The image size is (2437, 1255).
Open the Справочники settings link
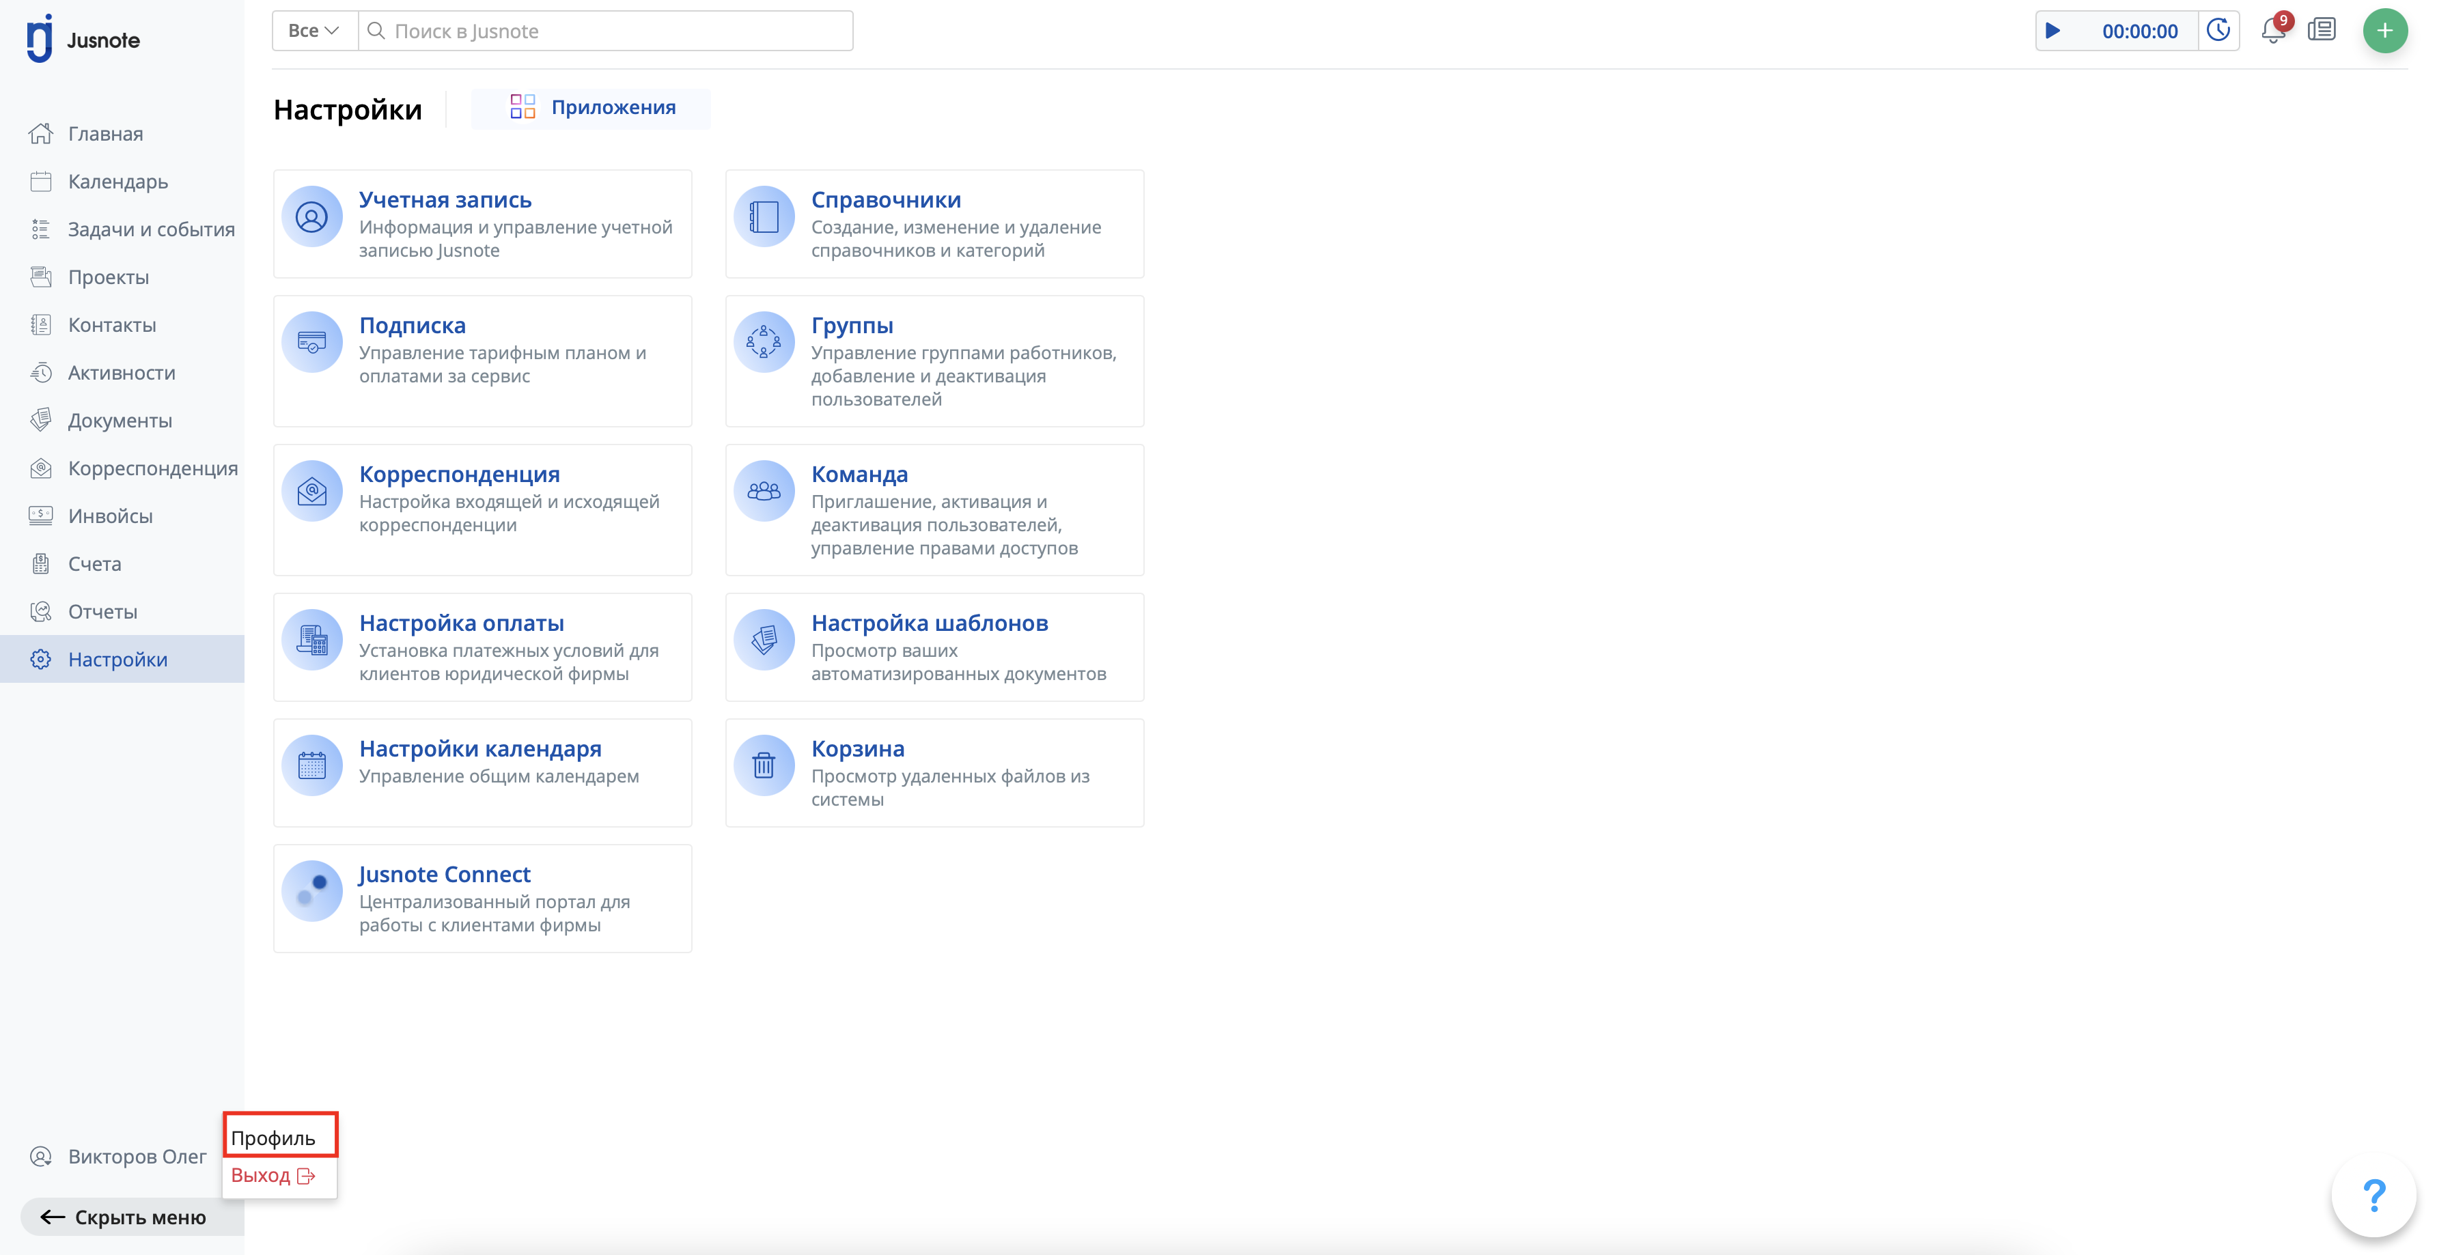[x=885, y=199]
